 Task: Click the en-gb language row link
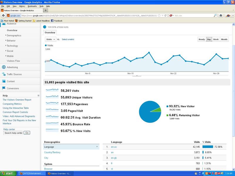[114, 158]
